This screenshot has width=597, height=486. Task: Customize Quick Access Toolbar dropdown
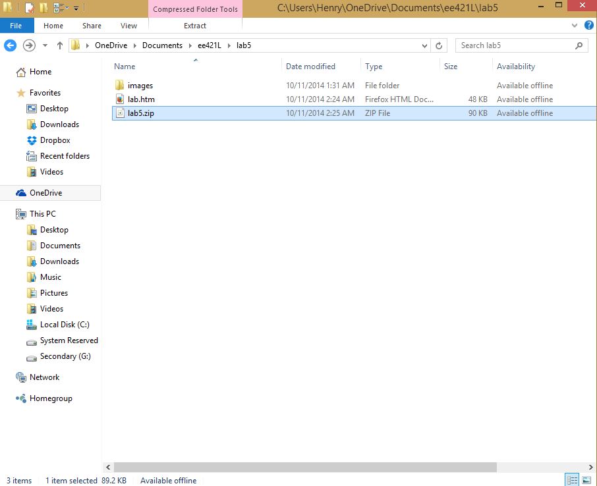point(76,9)
